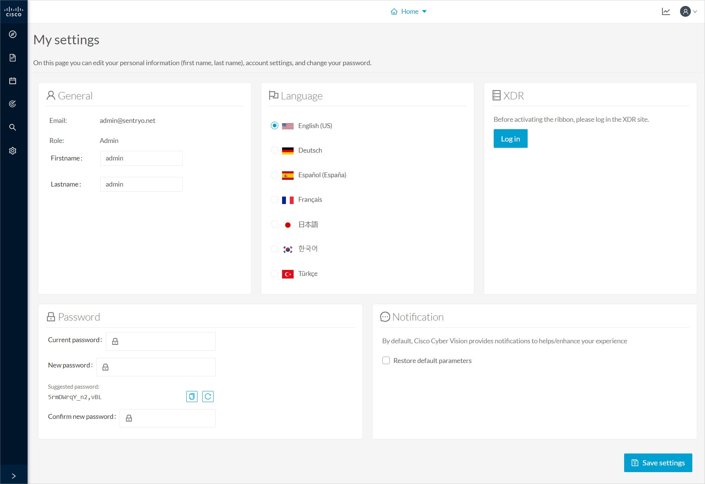Open the statistics chart icon in top bar
The width and height of the screenshot is (705, 484).
coord(666,11)
